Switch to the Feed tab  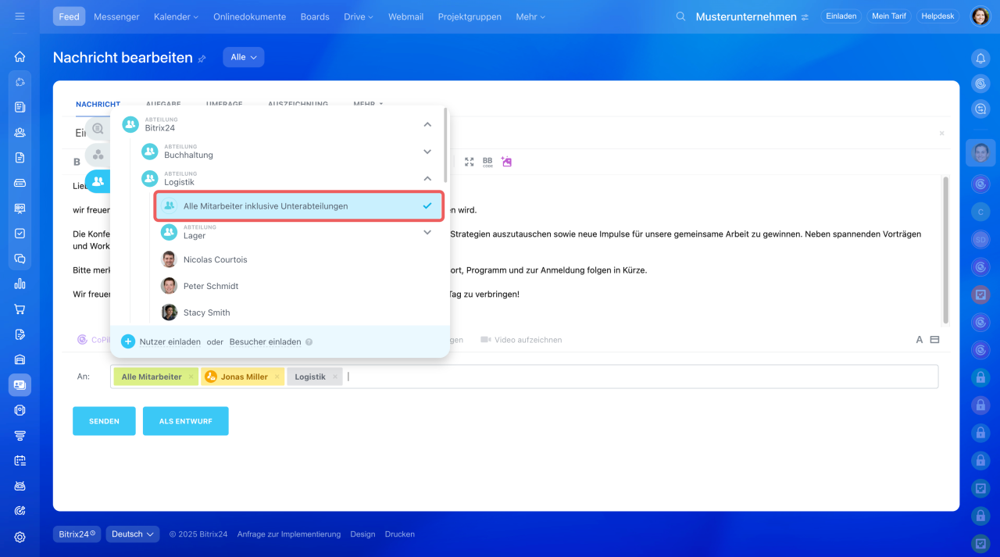70,16
